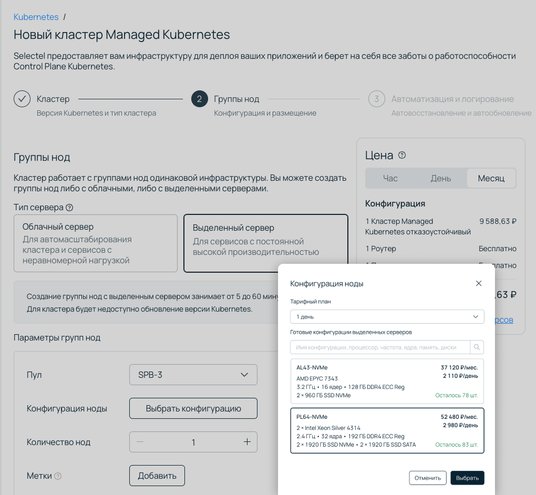Choose the AL43-NVMe configuration card
The width and height of the screenshot is (536, 495).
pos(387,381)
